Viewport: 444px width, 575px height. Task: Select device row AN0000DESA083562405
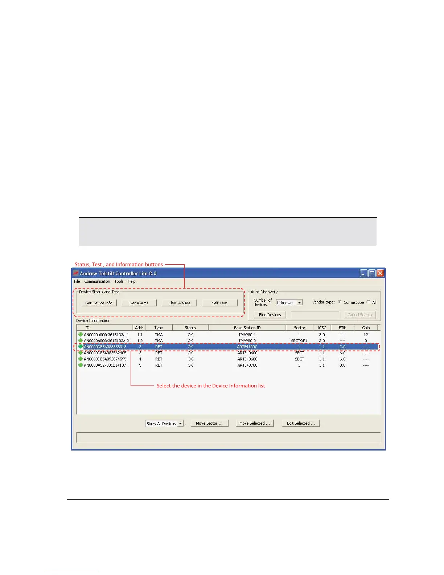(x=228, y=353)
